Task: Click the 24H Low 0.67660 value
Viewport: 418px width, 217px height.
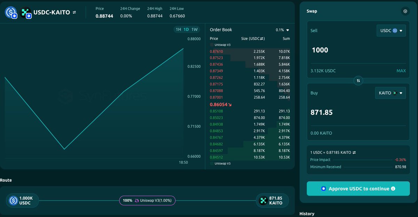Action: click(x=177, y=16)
